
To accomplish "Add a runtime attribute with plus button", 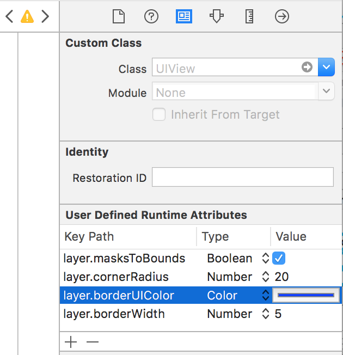I will tap(71, 342).
